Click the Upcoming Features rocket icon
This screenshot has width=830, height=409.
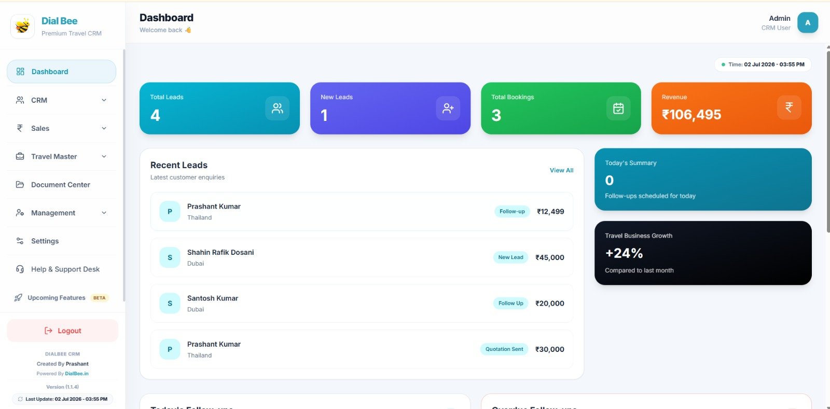click(x=18, y=297)
